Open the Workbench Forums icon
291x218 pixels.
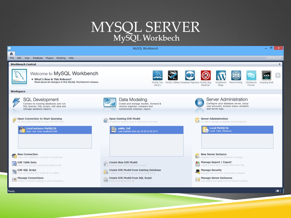tap(251, 75)
